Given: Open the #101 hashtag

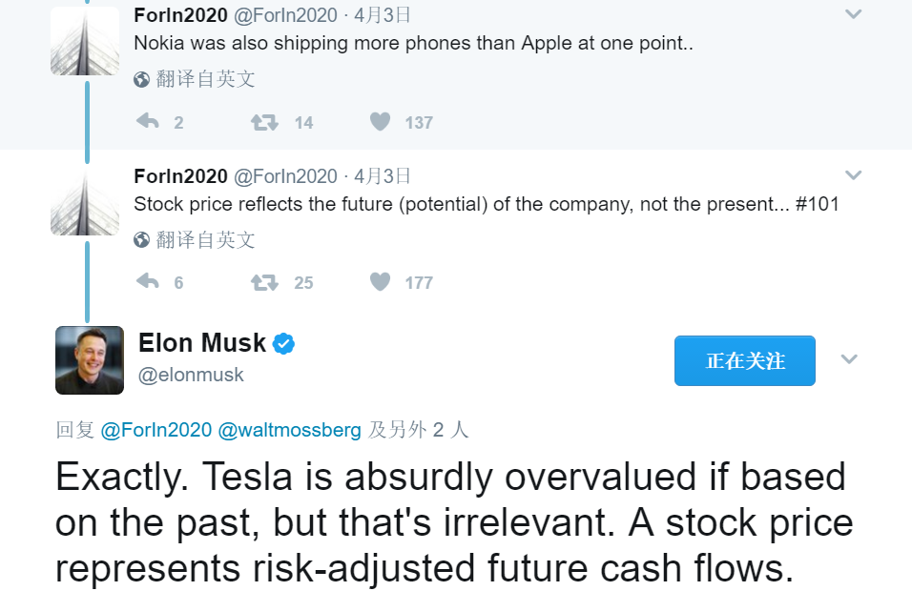Looking at the screenshot, I should (818, 204).
